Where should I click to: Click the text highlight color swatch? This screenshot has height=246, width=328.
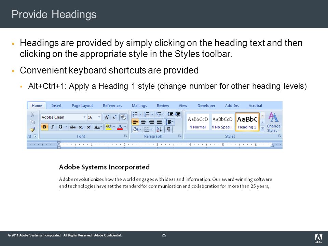[108, 127]
